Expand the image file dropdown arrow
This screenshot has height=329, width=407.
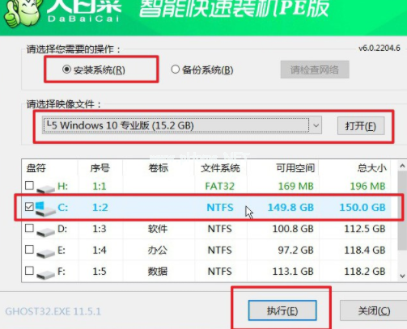pos(316,125)
